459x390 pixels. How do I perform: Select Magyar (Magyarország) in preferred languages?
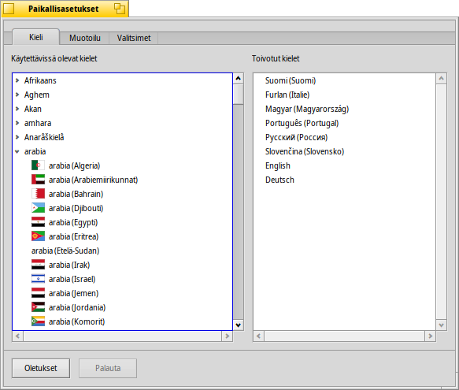[307, 109]
